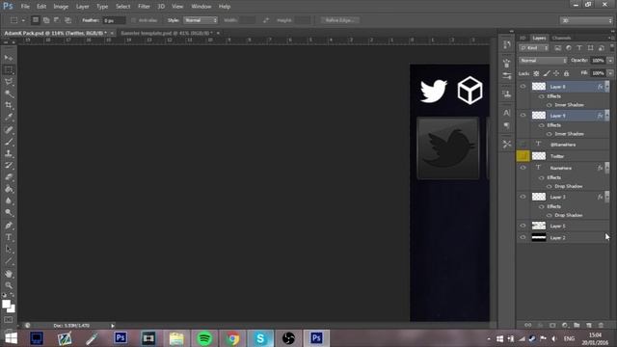Select the Zoom magnifier tool
The width and height of the screenshot is (617, 347).
point(9,285)
